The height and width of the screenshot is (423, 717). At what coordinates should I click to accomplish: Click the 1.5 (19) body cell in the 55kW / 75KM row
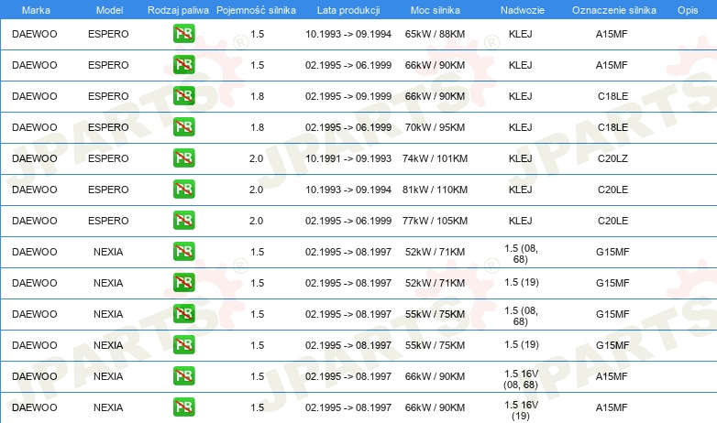[x=522, y=344]
